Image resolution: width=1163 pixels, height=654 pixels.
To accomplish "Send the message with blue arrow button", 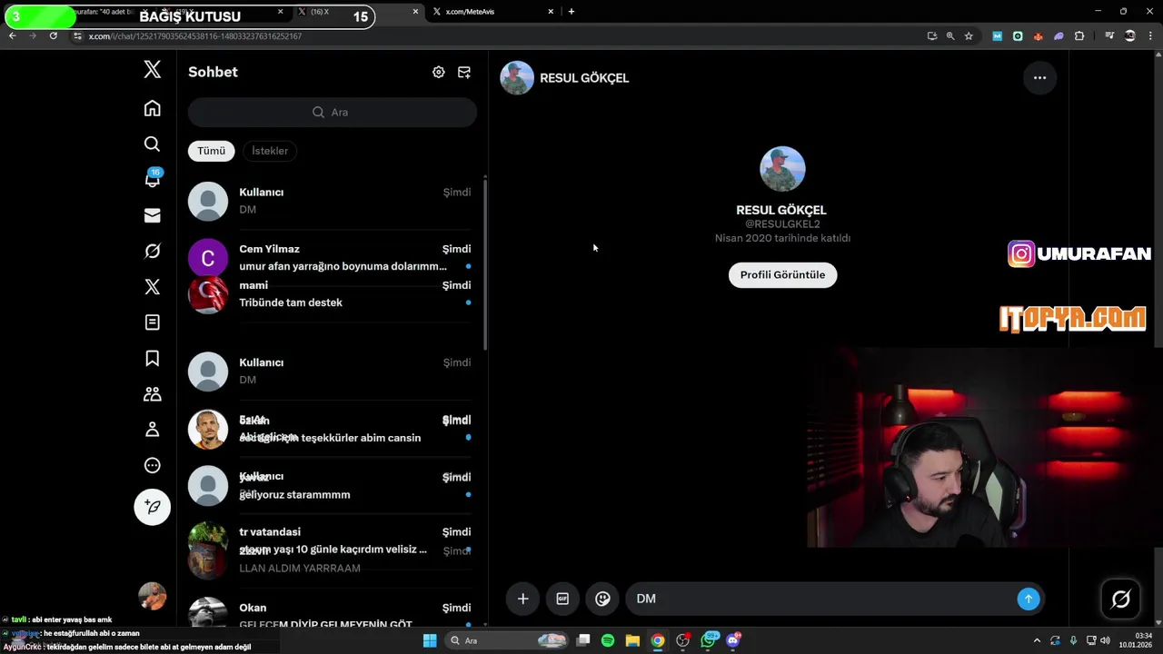I will (1029, 599).
